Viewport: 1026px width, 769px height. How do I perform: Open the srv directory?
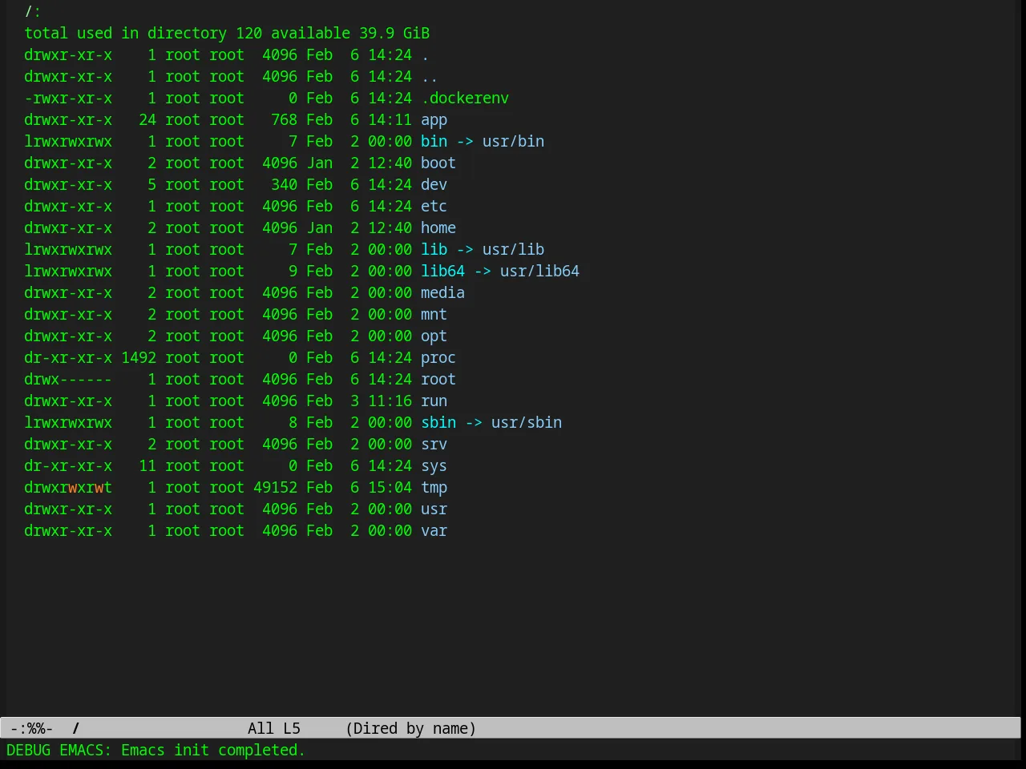(x=434, y=445)
